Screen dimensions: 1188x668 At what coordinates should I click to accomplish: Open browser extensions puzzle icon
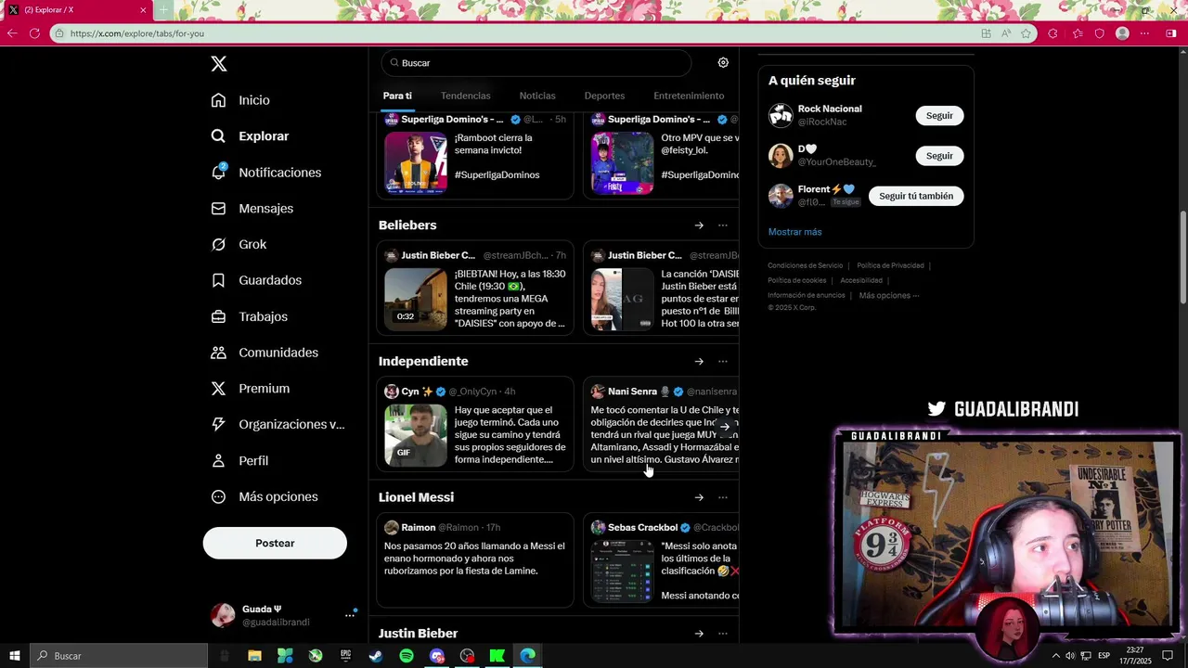[1052, 33]
